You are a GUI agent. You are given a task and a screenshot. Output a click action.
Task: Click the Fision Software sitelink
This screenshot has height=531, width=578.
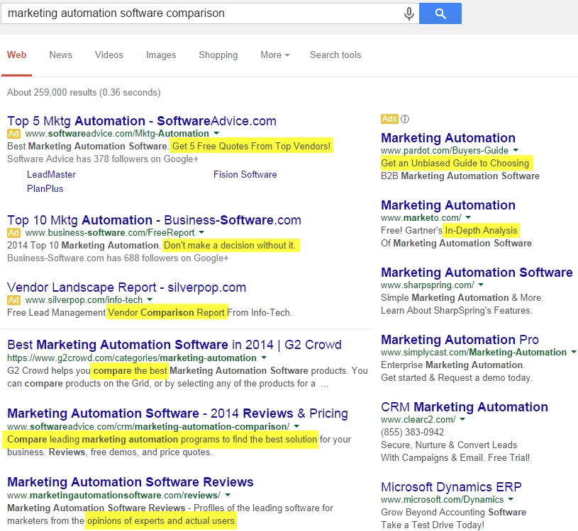click(x=245, y=174)
